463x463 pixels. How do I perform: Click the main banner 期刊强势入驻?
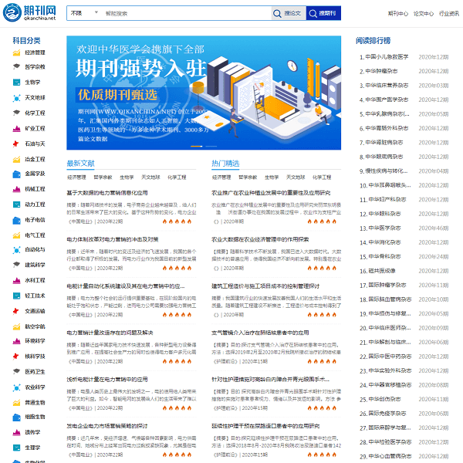coord(204,93)
